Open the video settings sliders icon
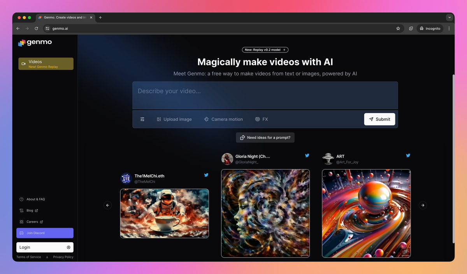Screen dimensions: 467x274 point(142,119)
